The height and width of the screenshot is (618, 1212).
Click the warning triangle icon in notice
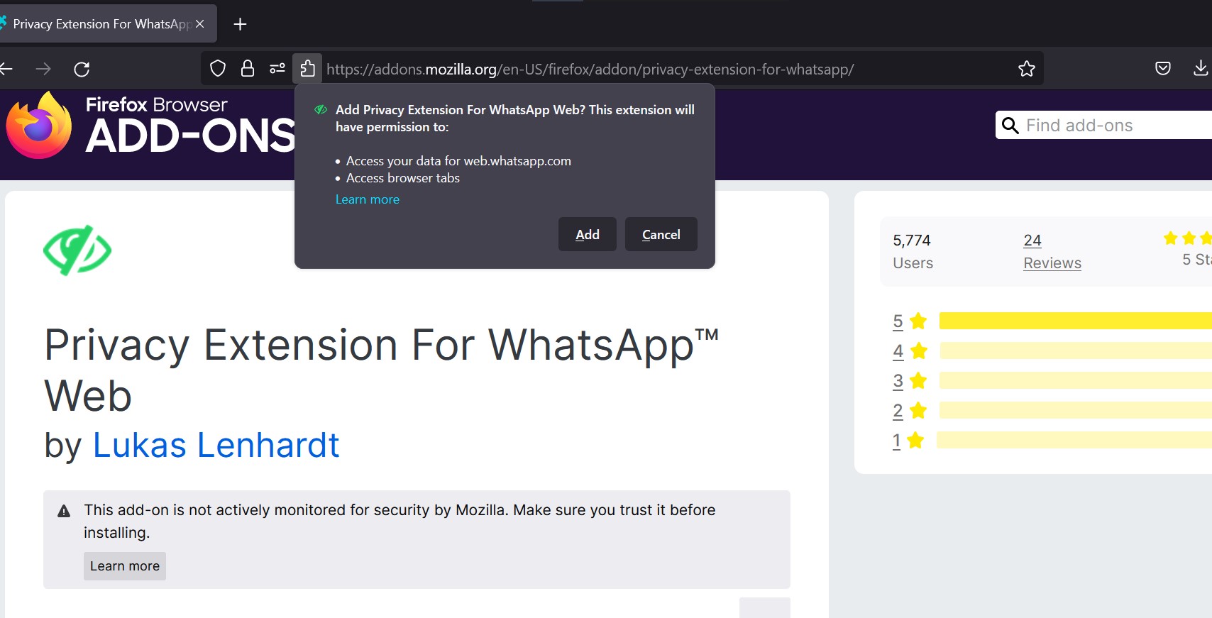[x=64, y=511]
